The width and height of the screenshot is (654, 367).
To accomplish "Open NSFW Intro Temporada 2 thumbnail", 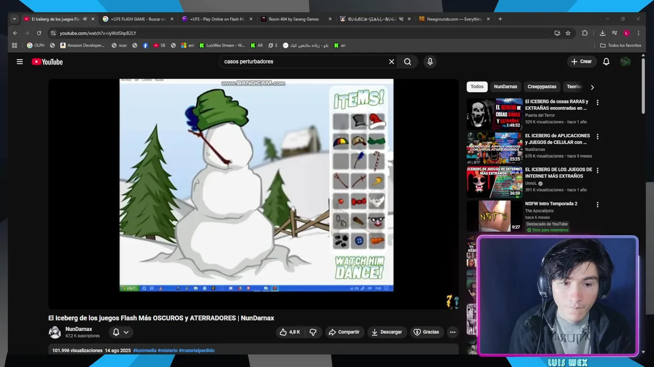I will (495, 216).
